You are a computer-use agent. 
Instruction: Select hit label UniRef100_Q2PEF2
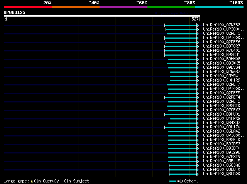point(222,102)
